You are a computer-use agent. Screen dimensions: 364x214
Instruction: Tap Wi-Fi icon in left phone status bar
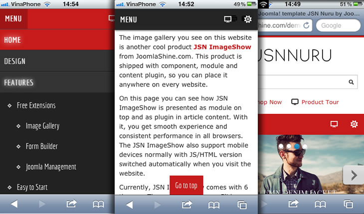point(47,4)
